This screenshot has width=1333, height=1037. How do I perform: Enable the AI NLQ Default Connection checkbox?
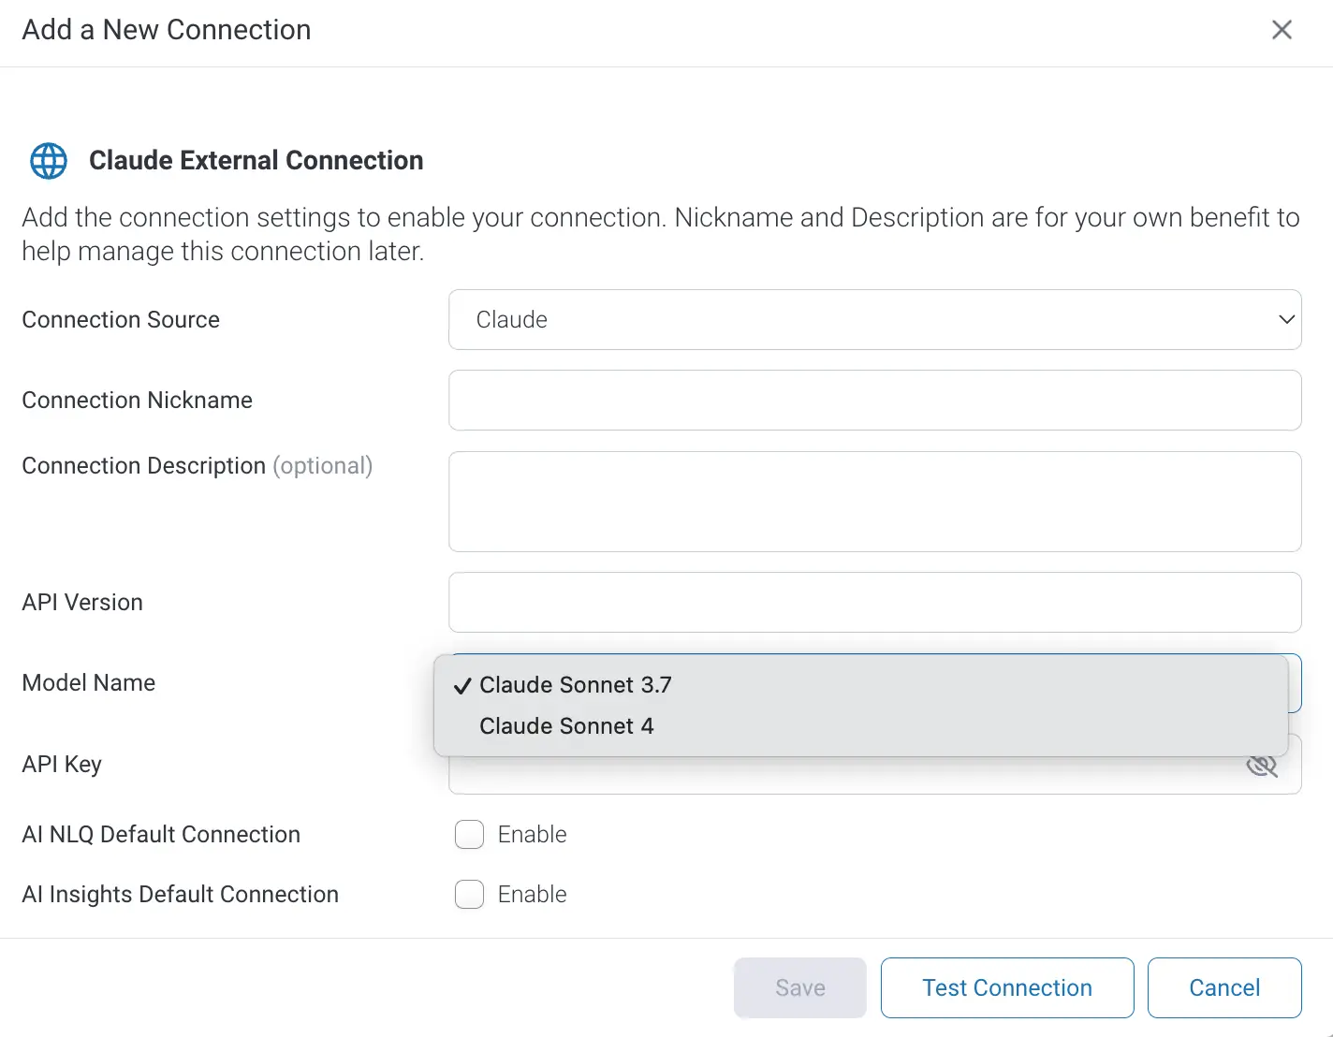pyautogui.click(x=469, y=835)
